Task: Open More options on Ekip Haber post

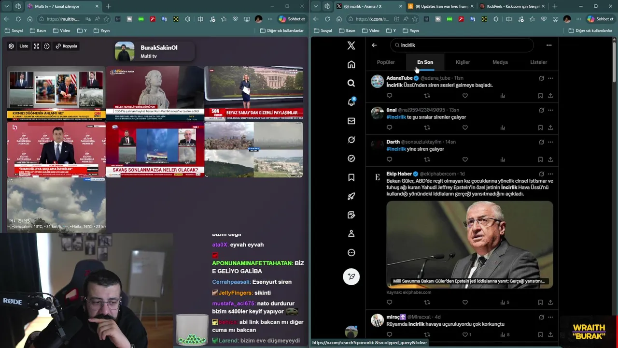Action: click(x=550, y=174)
